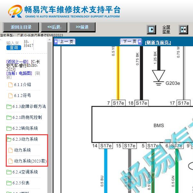This screenshot has height=193, width=193.
Task: Open 6.1.1介绍 document
Action: point(22,85)
